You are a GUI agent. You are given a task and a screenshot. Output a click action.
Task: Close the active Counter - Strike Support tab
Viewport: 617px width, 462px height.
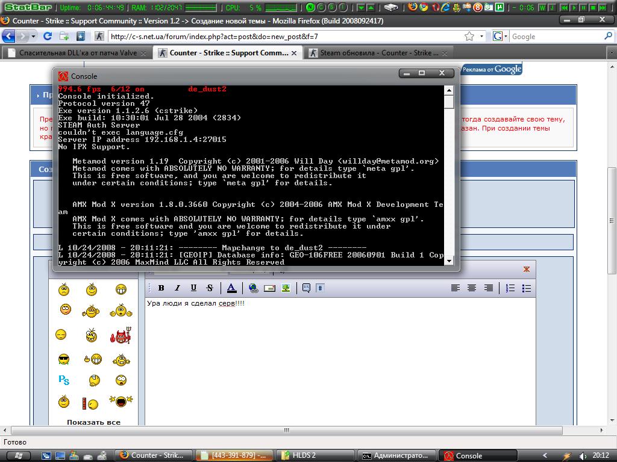tap(294, 53)
